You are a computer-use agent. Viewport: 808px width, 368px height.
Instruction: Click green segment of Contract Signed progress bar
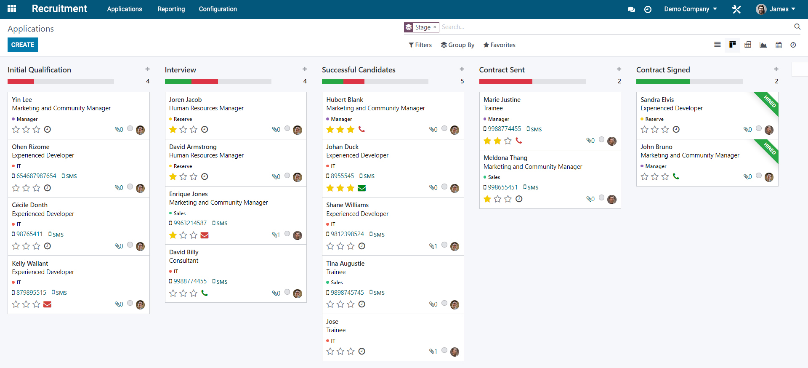(663, 81)
